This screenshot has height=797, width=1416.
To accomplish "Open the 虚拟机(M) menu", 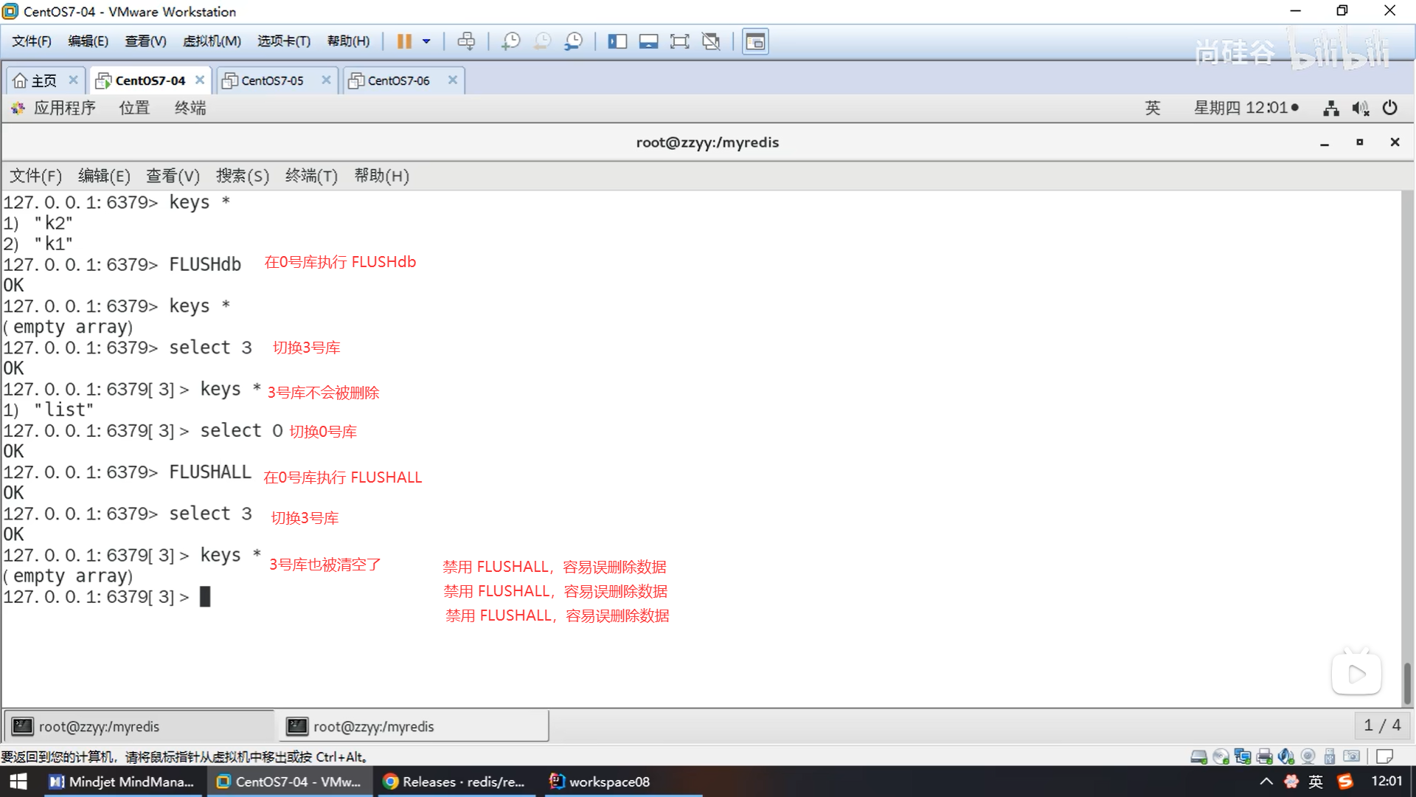I will point(212,41).
